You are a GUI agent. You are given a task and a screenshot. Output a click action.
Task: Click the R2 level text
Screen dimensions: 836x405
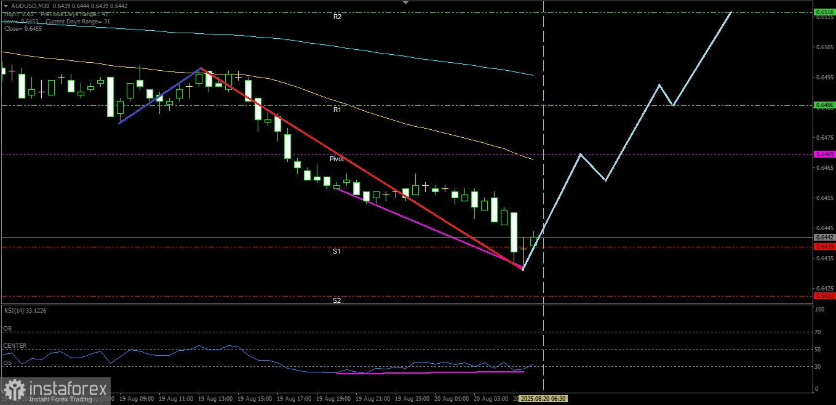tap(337, 17)
